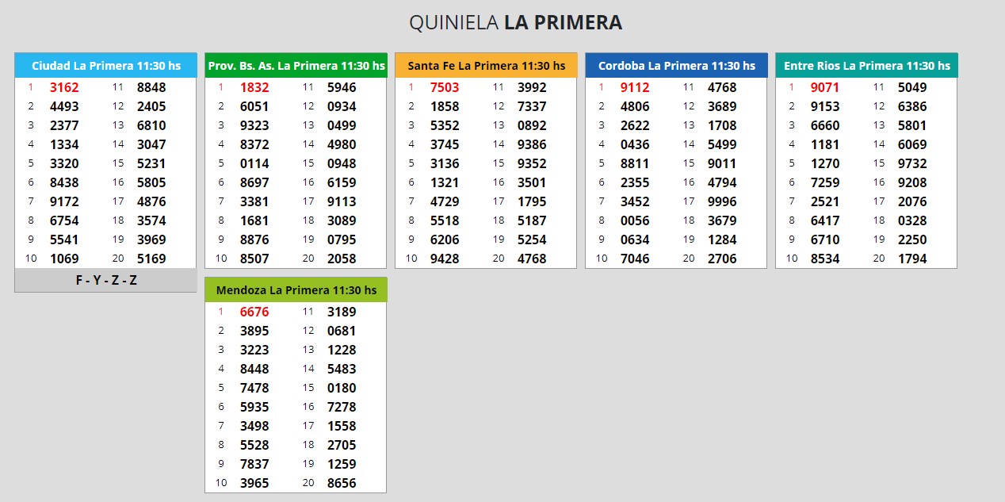Select number 9428 in Santa Fe position 10
Screen dimensions: 1005x502
pyautogui.click(x=445, y=259)
